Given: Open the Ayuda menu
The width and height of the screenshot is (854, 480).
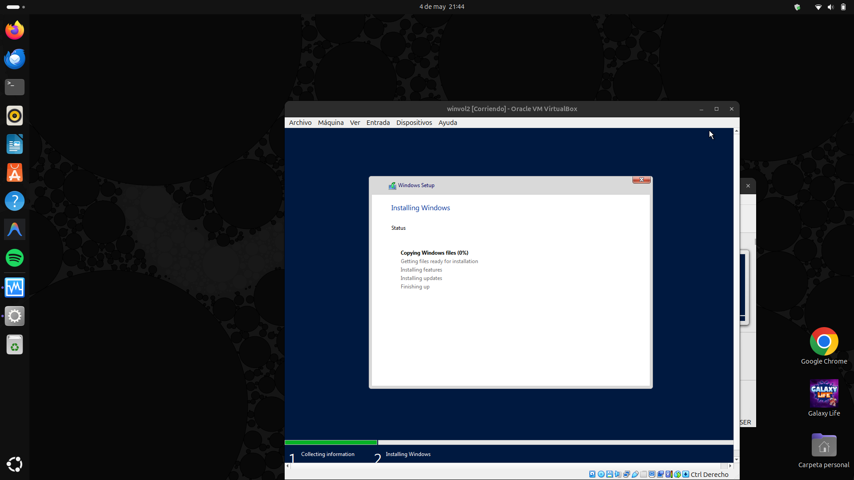Looking at the screenshot, I should pos(447,123).
